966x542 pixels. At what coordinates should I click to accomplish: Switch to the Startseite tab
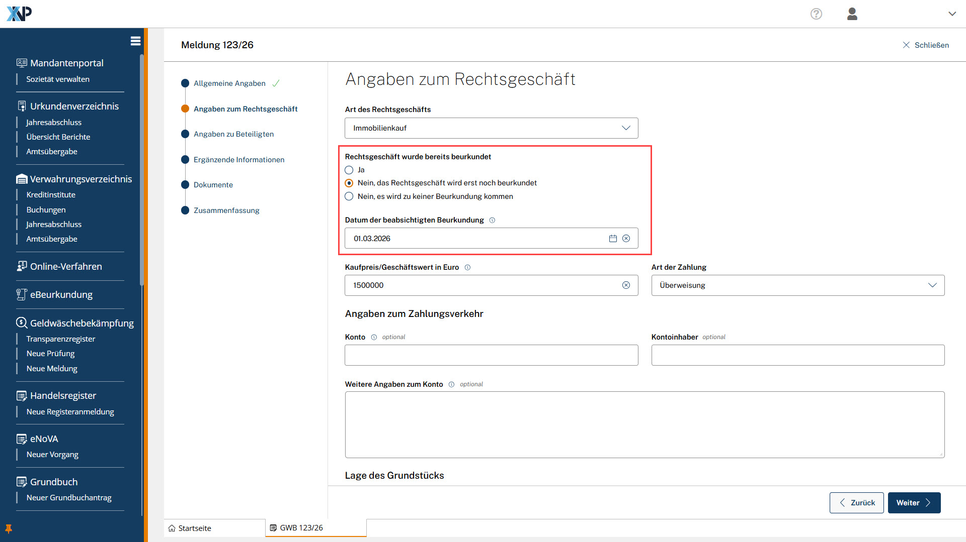(x=195, y=528)
